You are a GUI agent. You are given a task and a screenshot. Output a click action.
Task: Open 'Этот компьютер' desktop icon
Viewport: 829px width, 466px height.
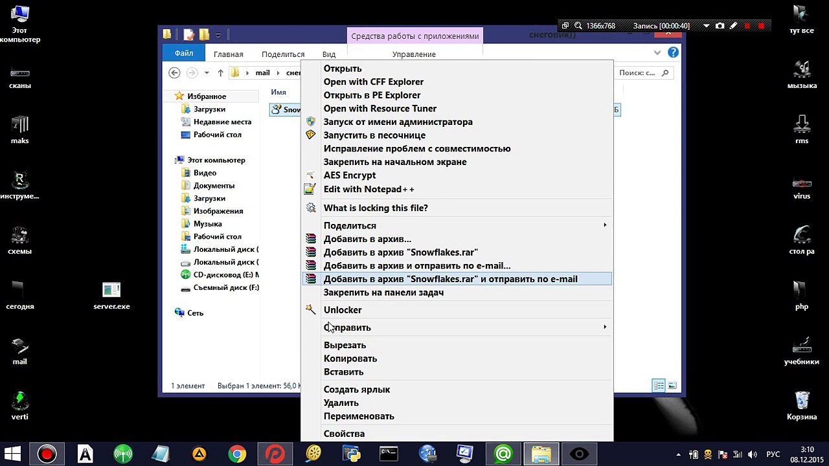[20, 23]
